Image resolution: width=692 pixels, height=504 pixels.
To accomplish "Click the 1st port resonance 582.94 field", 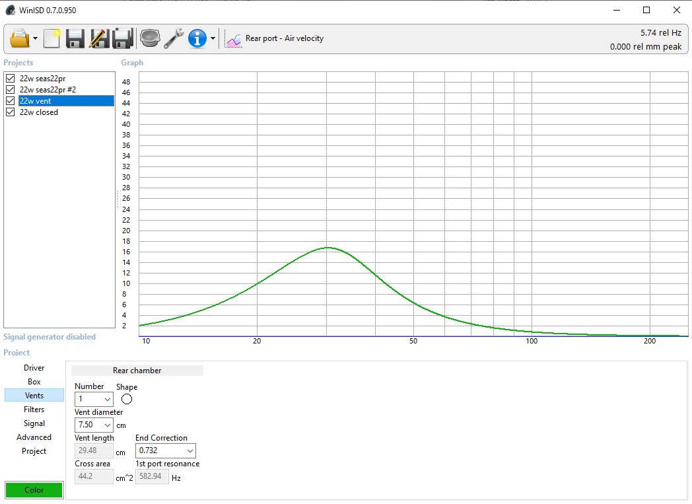I will pos(152,476).
